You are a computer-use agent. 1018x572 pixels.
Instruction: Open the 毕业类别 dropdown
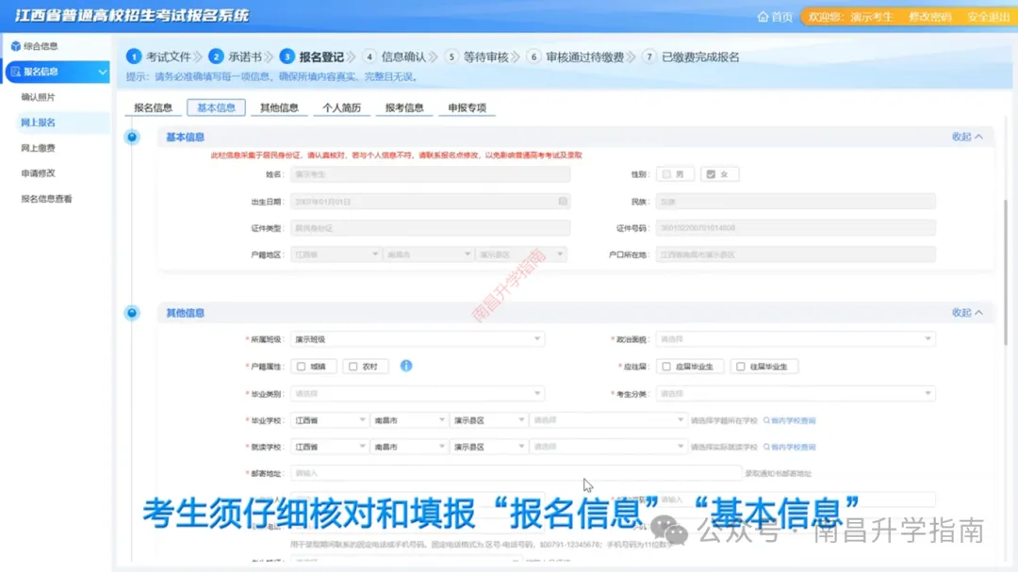point(418,394)
